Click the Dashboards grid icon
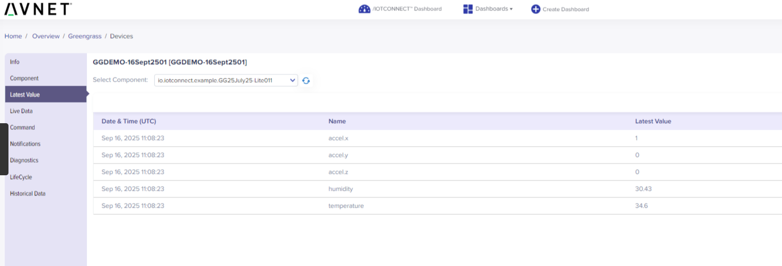 [x=468, y=9]
